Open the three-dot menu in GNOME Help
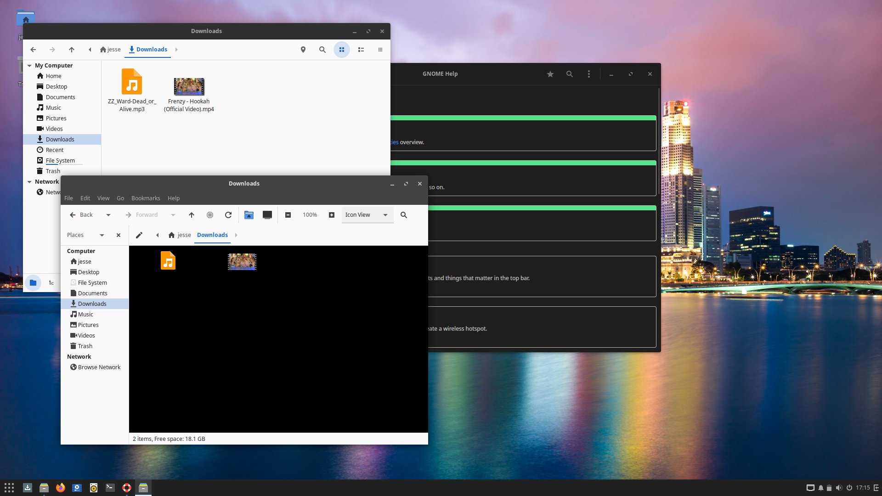882x496 pixels. coord(589,74)
